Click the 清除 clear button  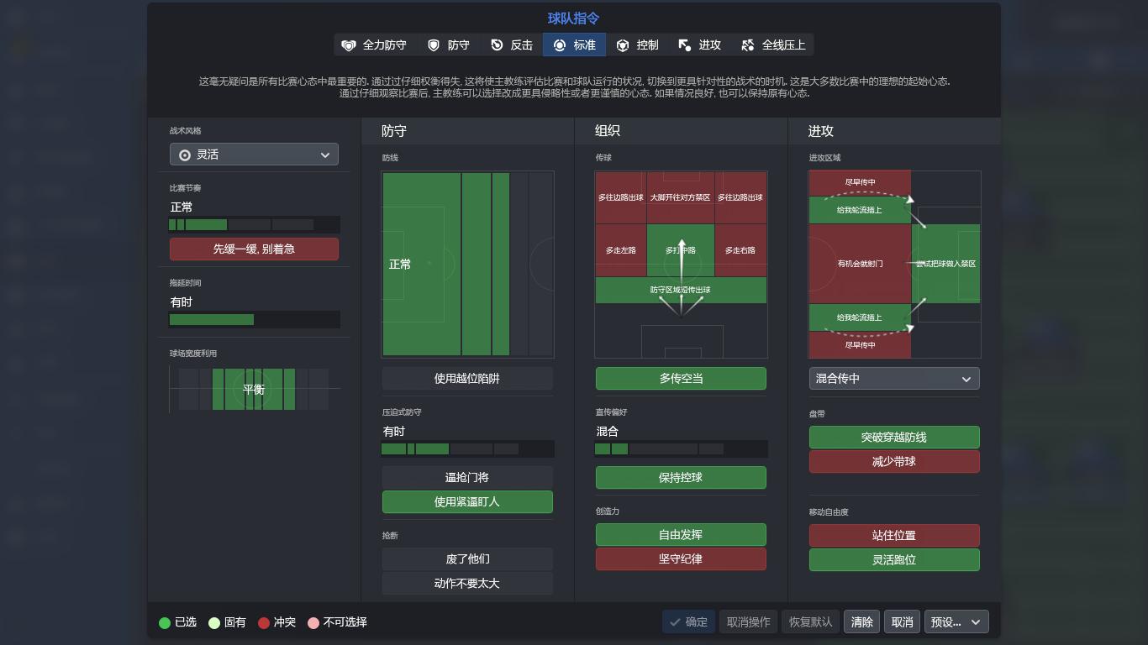click(x=861, y=621)
